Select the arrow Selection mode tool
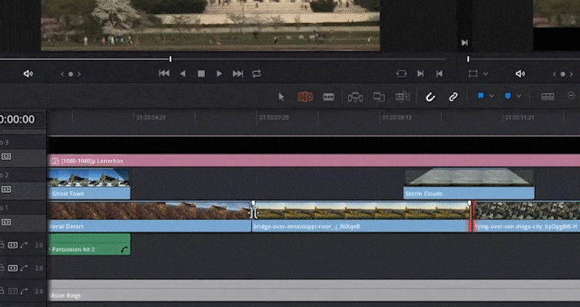 coord(281,97)
